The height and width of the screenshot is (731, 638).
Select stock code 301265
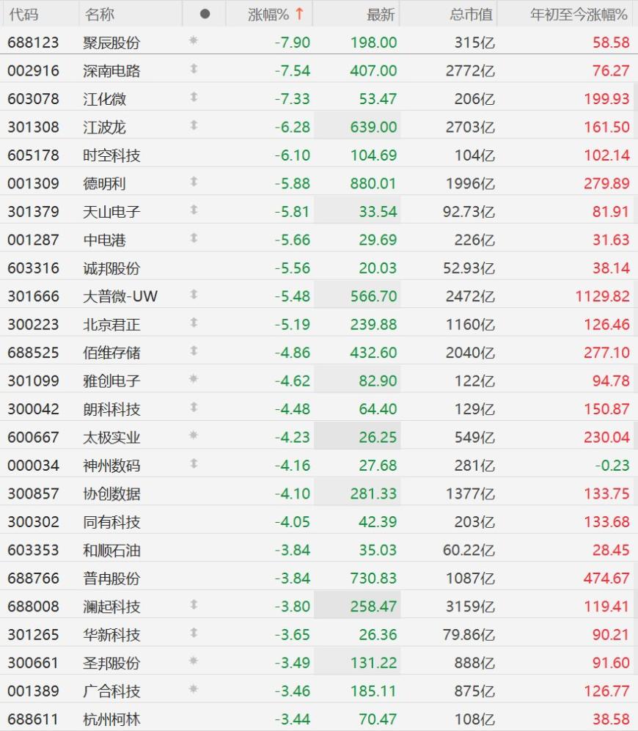pyautogui.click(x=33, y=634)
